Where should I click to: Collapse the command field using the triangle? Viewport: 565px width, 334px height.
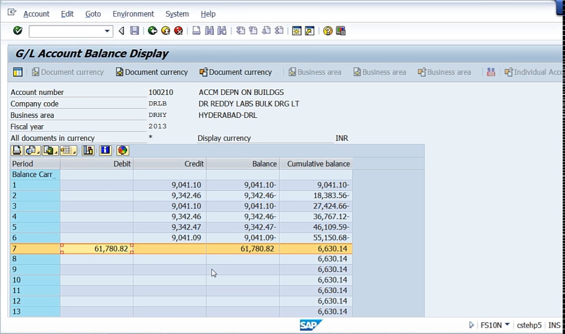point(121,31)
